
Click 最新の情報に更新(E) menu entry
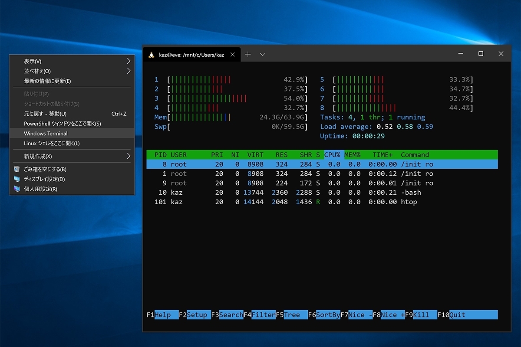[x=72, y=81]
